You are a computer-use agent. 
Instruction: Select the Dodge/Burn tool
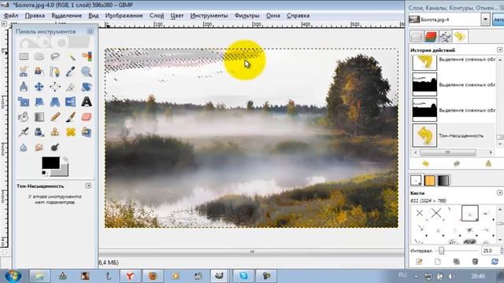click(55, 147)
